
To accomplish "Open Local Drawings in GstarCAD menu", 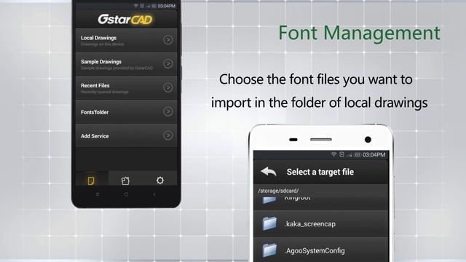I will click(x=126, y=40).
